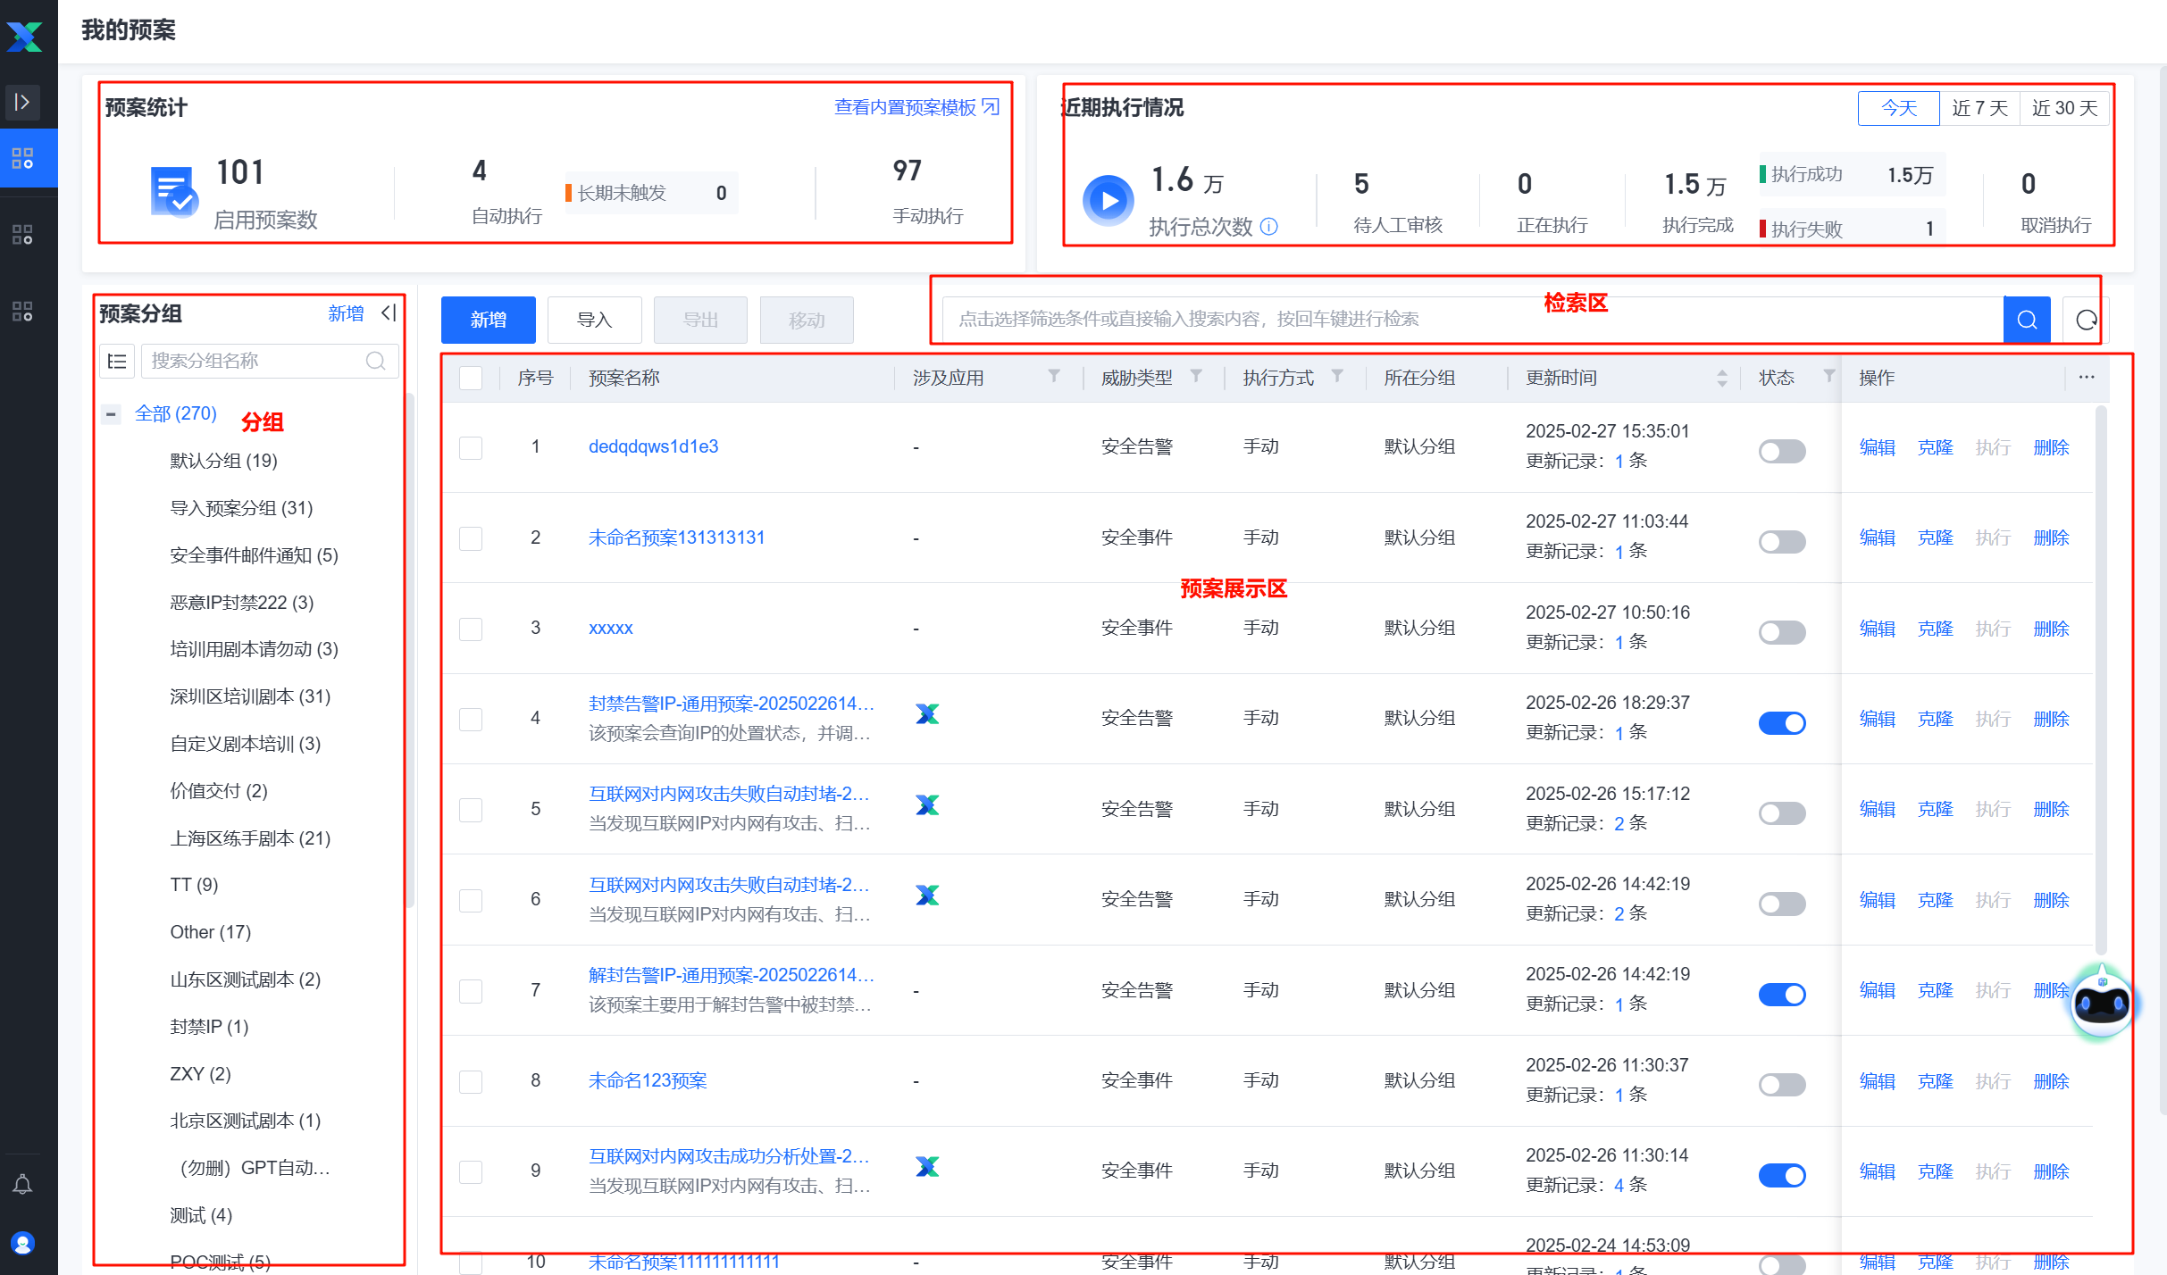The width and height of the screenshot is (2167, 1275).
Task: Select the 默认分组 (19) group
Action: click(223, 461)
